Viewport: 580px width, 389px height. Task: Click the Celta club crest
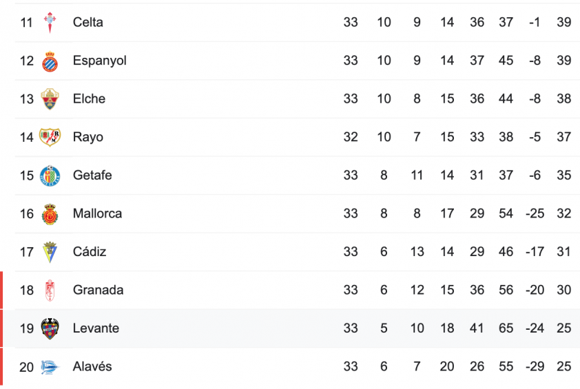[x=50, y=23]
